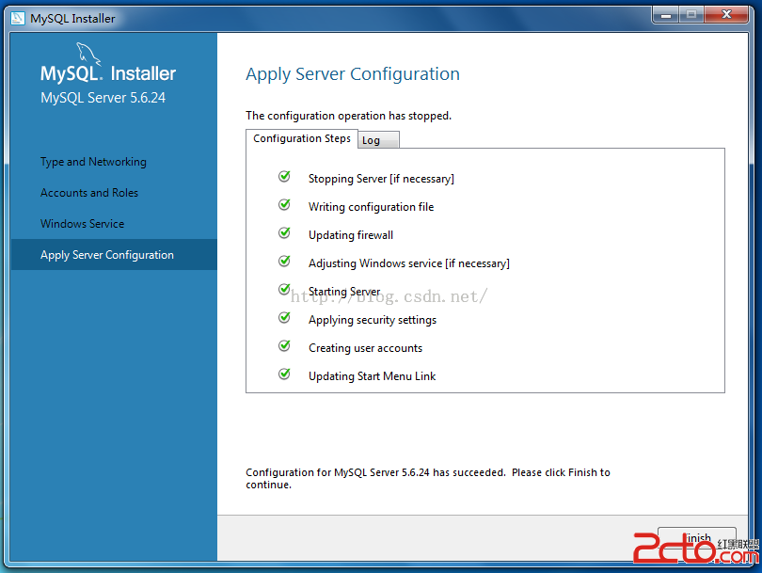
Task: Click the checkmark beside Creating user accounts
Action: click(x=284, y=345)
